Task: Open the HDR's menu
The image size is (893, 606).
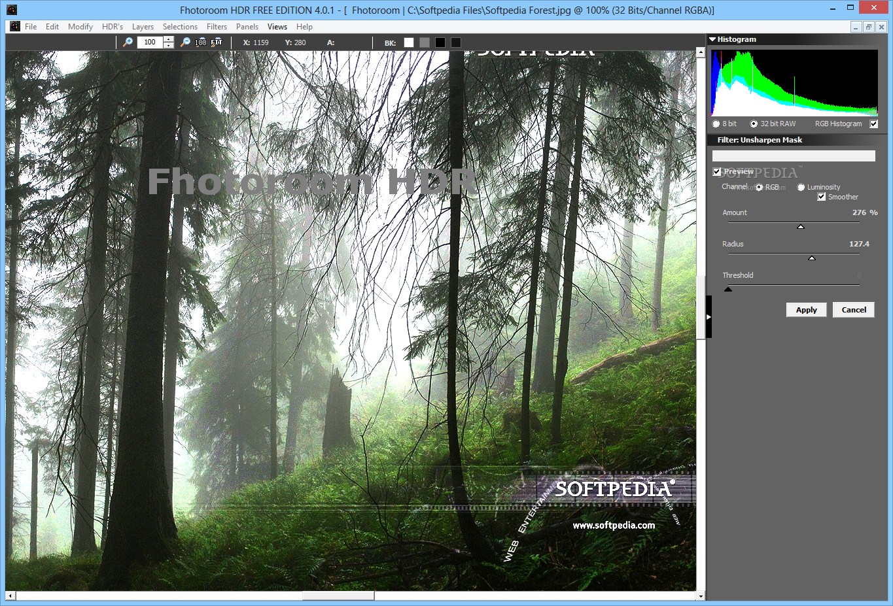Action: click(113, 27)
